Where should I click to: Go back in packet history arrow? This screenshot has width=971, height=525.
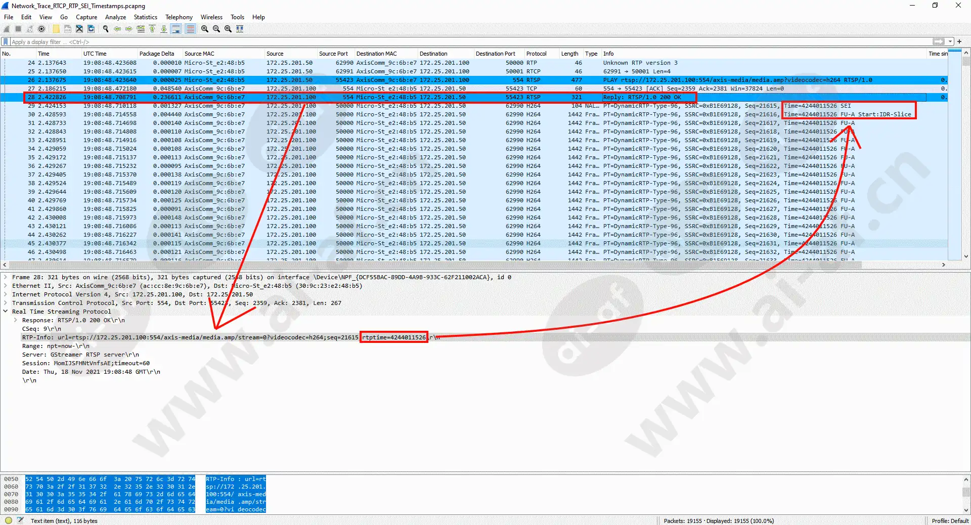(x=117, y=29)
